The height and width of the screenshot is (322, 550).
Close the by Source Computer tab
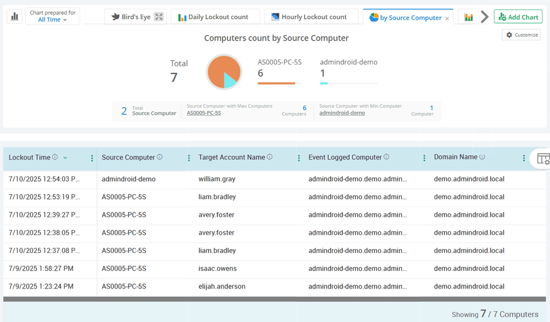coord(447,18)
